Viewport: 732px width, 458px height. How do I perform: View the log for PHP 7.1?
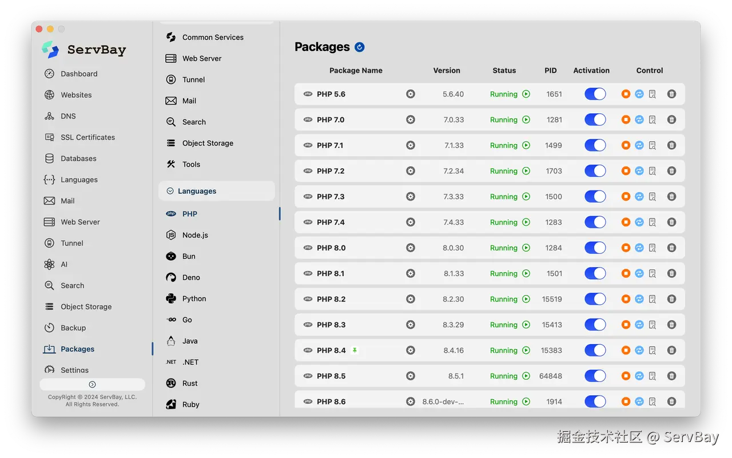point(653,145)
